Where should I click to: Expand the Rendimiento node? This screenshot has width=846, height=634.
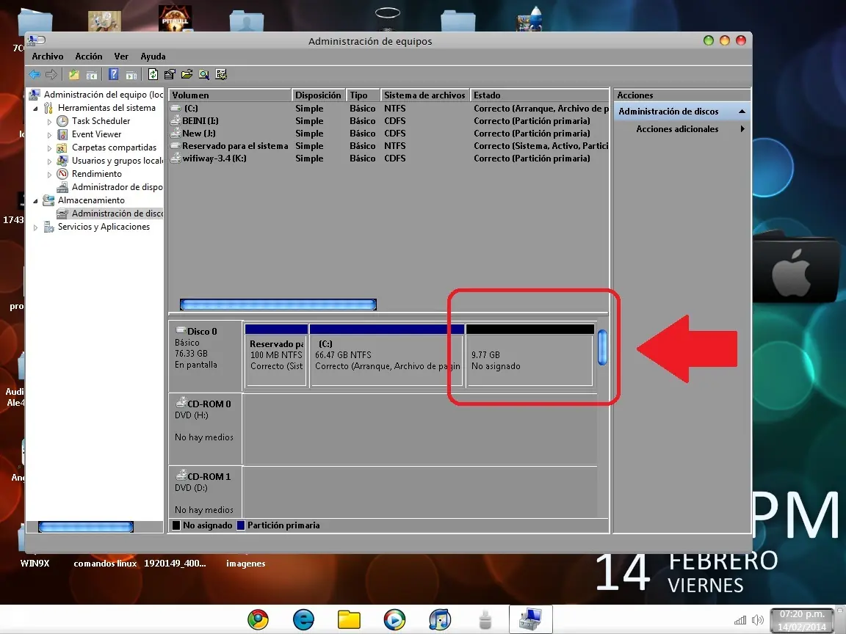click(x=50, y=174)
